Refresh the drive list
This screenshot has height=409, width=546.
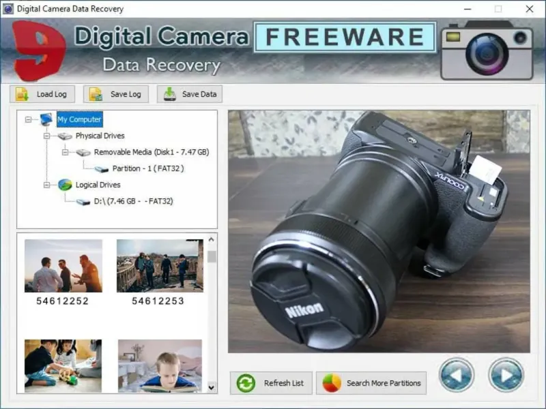pyautogui.click(x=271, y=383)
